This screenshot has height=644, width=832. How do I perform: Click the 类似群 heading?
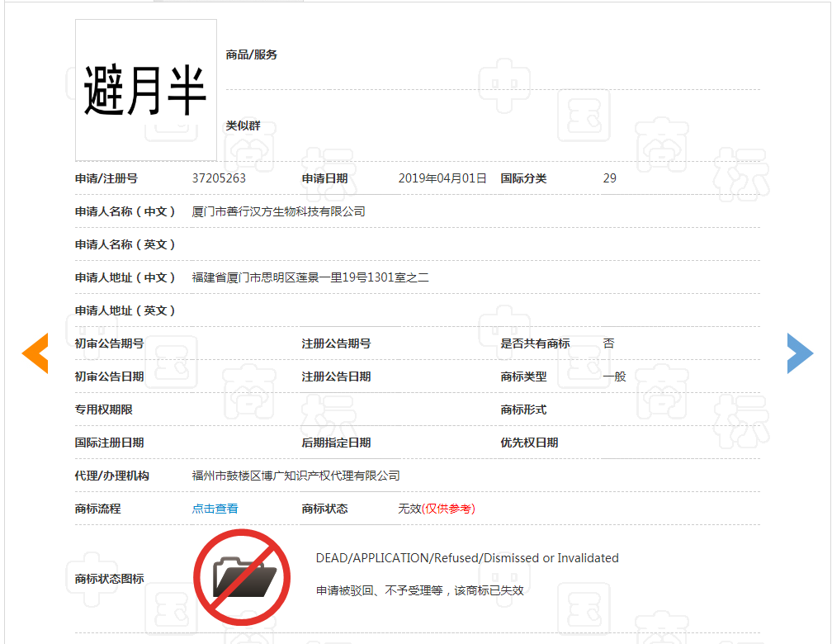coord(243,125)
